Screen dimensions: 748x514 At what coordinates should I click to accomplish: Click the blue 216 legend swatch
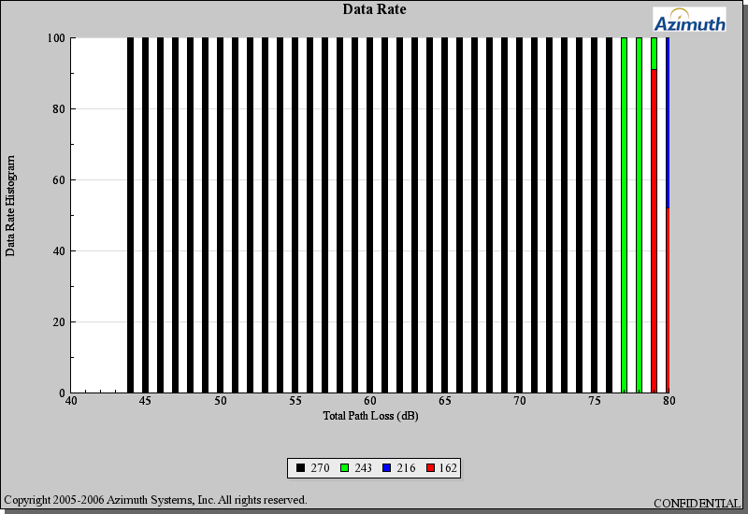[x=387, y=468]
